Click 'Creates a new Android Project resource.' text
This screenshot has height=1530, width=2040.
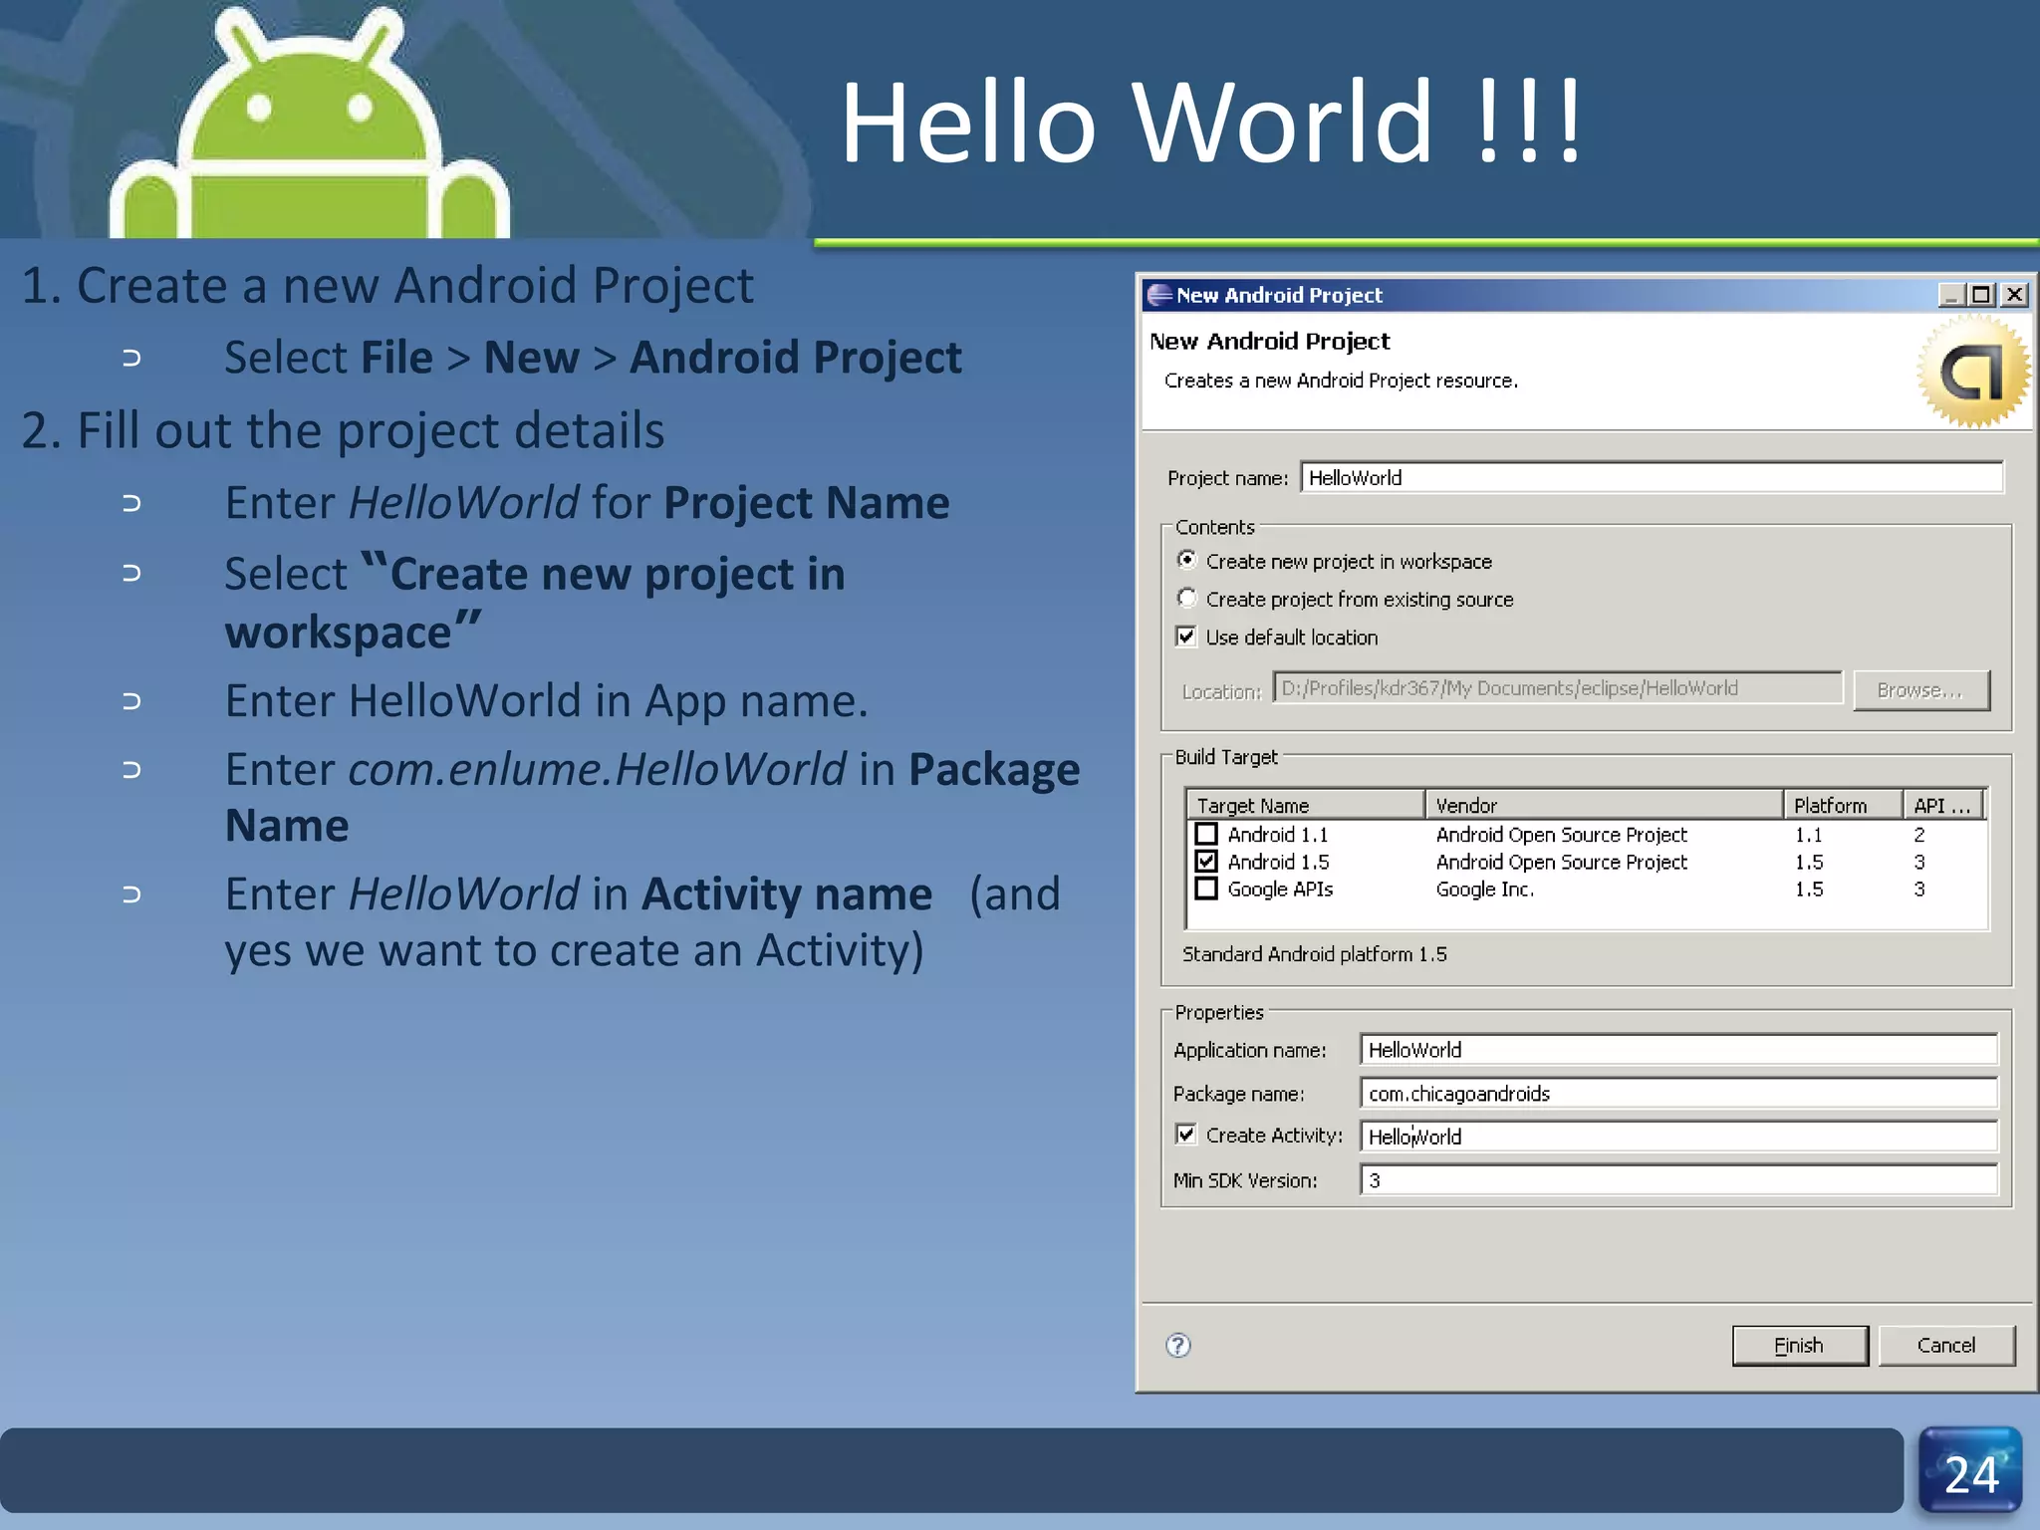pos(1341,381)
